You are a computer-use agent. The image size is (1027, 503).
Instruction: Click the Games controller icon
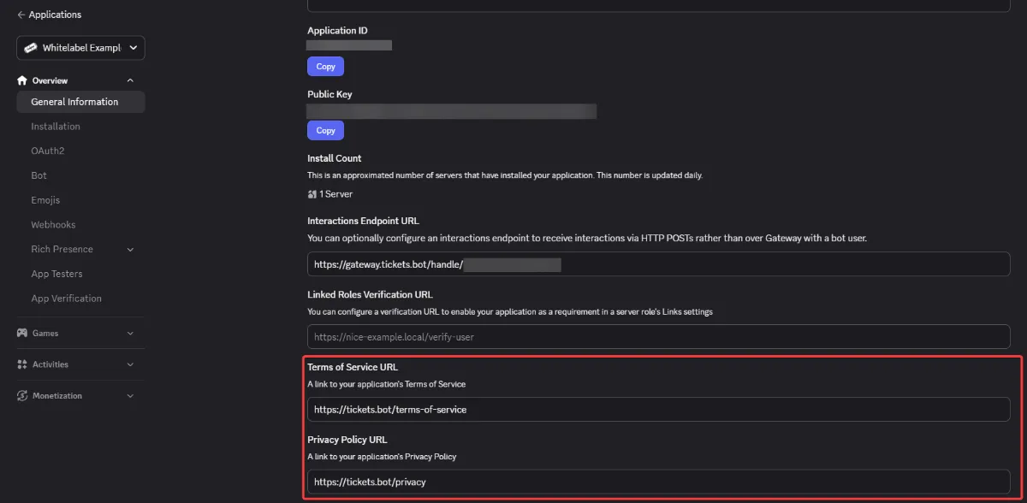coord(22,333)
